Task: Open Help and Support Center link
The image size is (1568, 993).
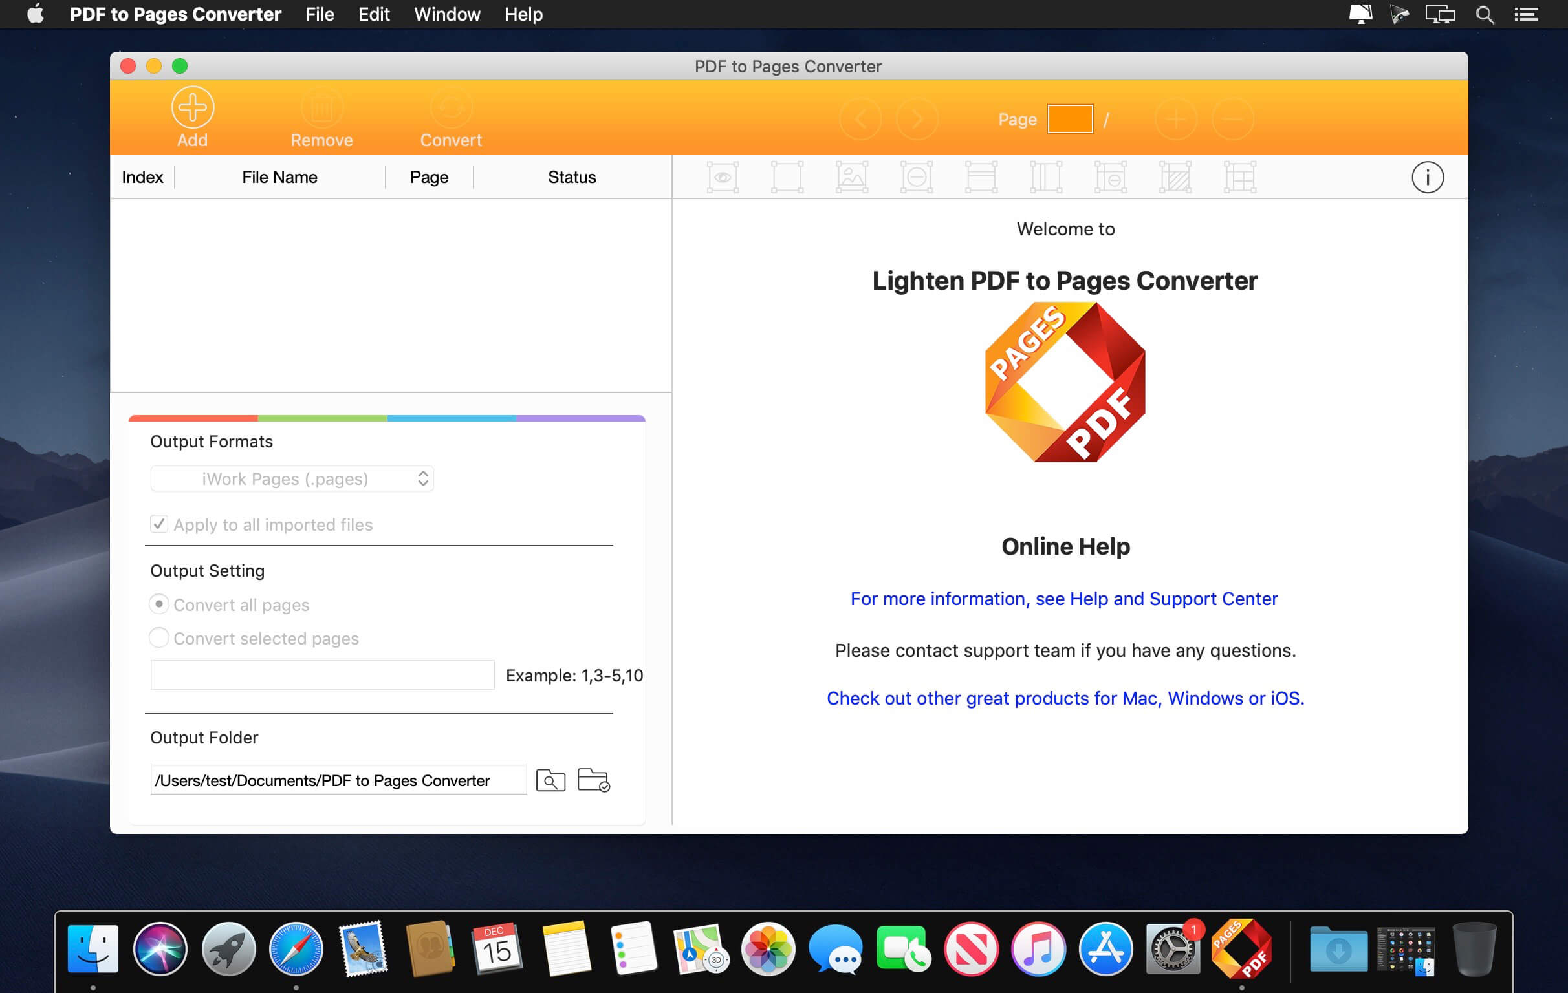Action: pyautogui.click(x=1064, y=599)
